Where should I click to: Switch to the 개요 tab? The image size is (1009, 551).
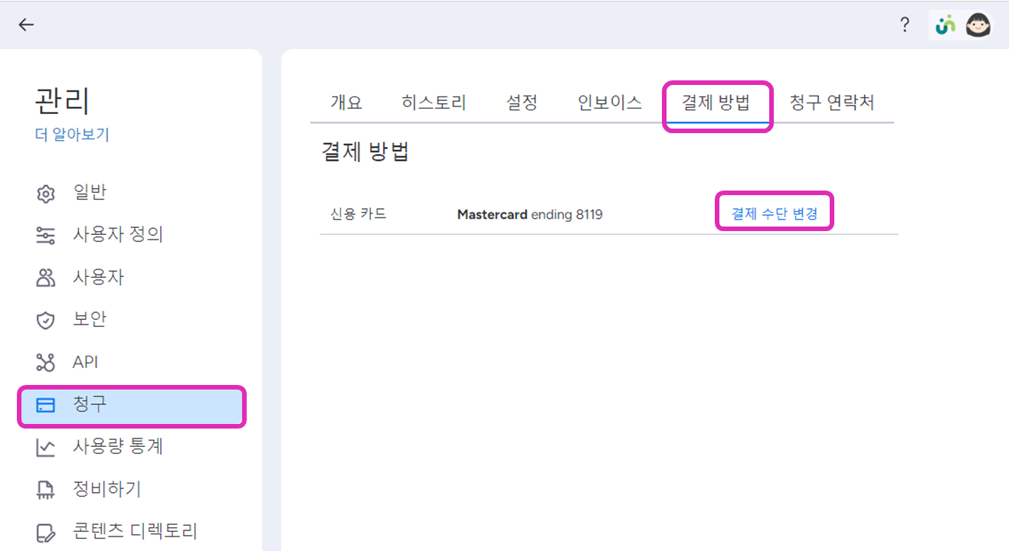click(x=346, y=103)
